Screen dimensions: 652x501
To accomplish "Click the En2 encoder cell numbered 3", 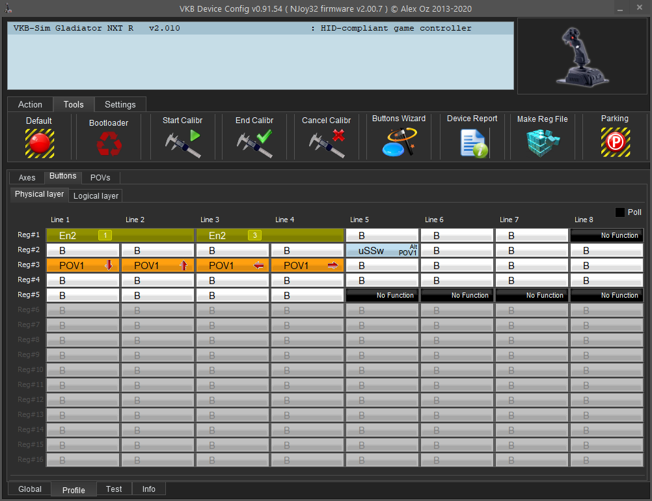I will click(x=270, y=235).
